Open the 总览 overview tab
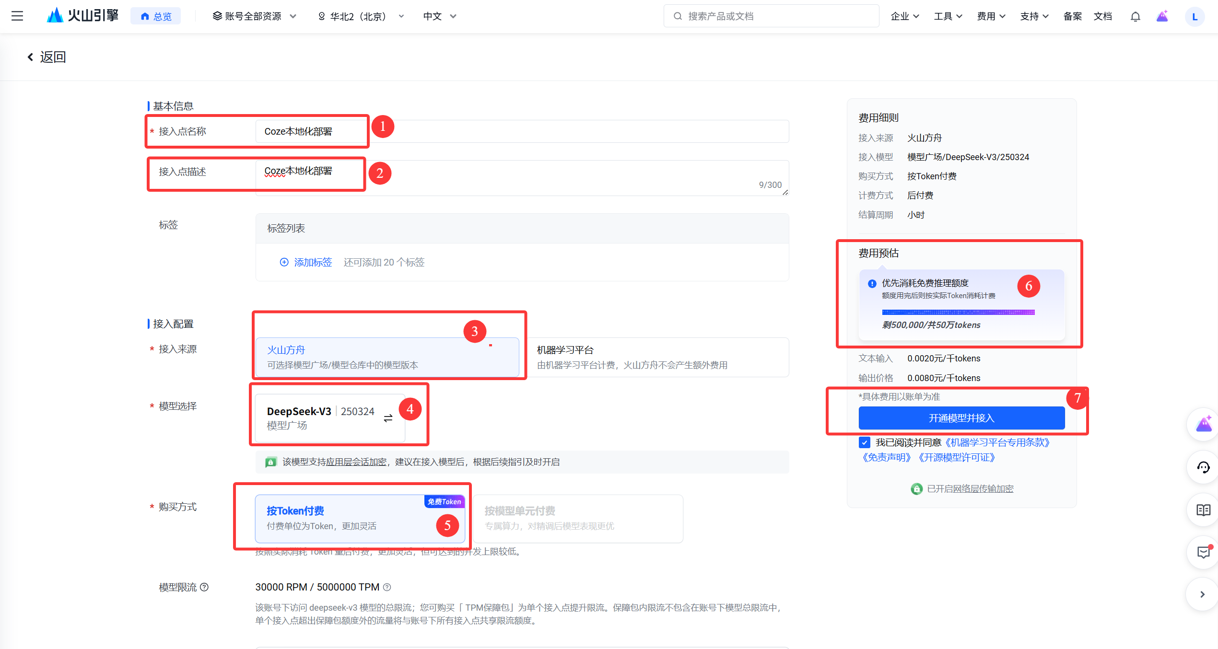This screenshot has width=1218, height=649. (156, 16)
